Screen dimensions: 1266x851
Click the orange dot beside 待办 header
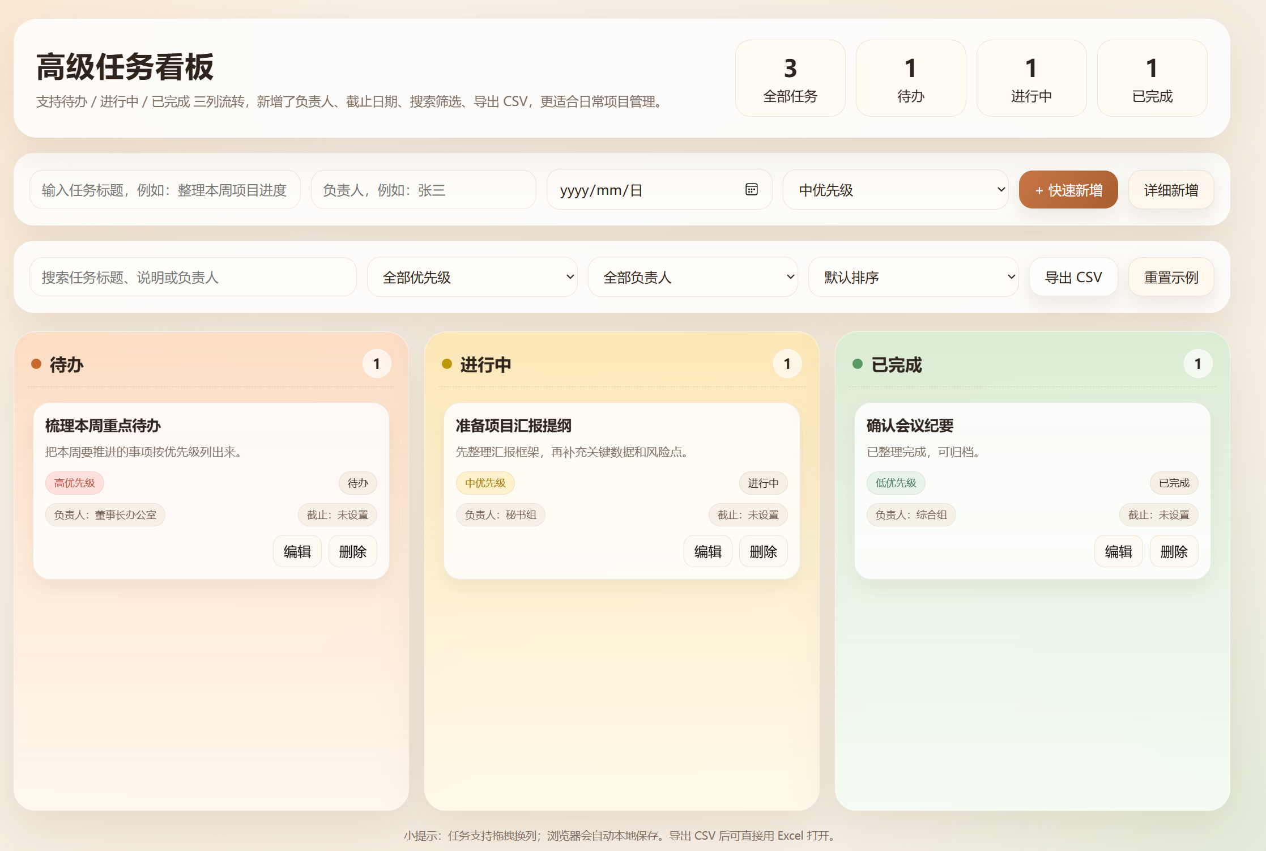36,364
